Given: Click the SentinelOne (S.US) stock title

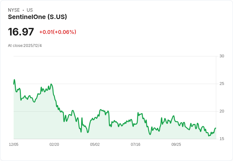Looking at the screenshot, I should (37, 17).
